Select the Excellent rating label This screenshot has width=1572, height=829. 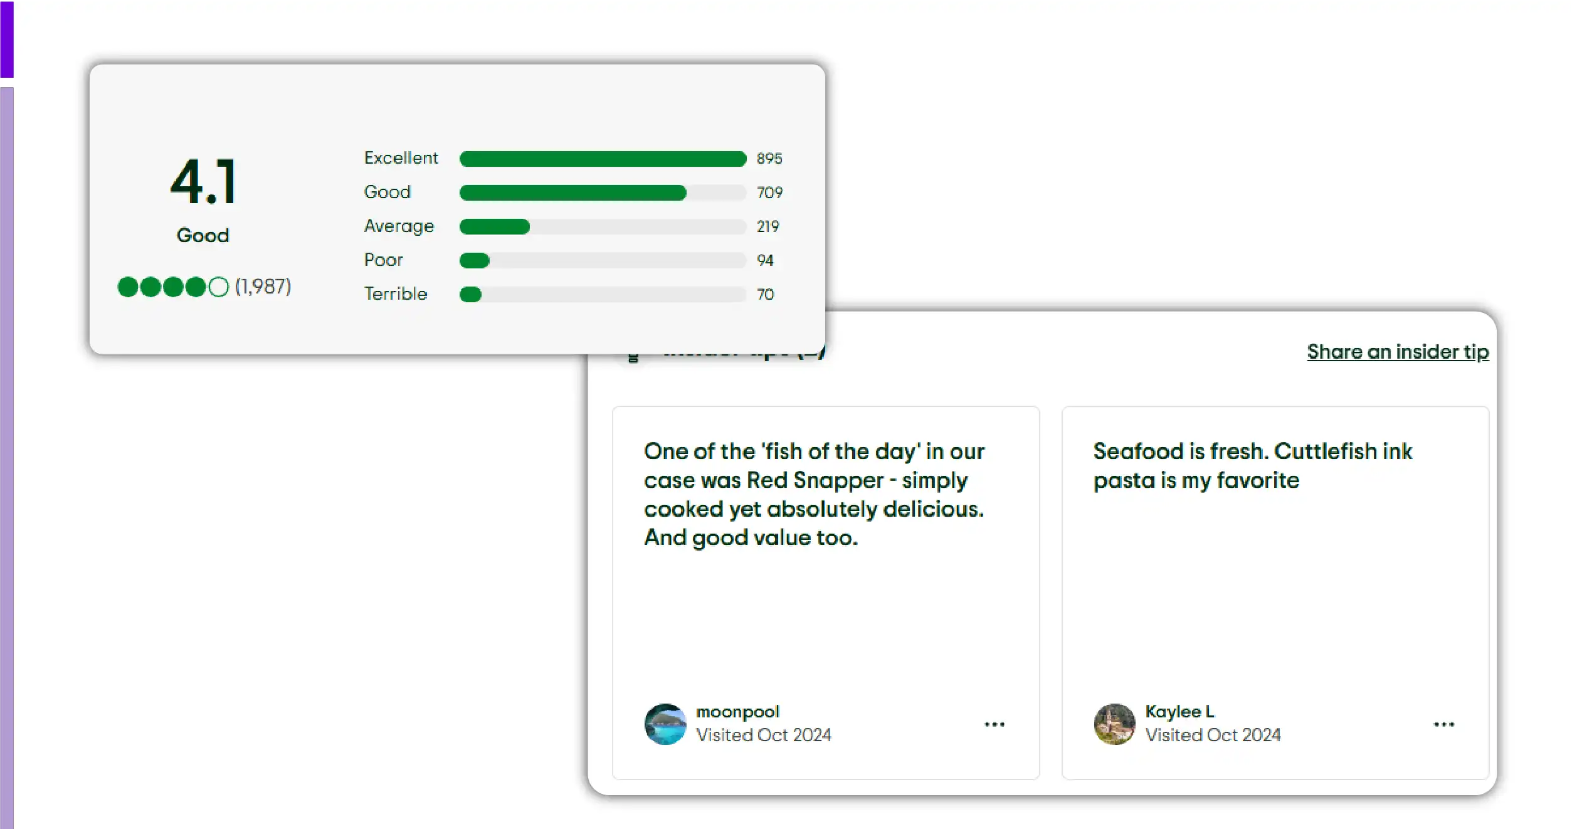(x=401, y=158)
